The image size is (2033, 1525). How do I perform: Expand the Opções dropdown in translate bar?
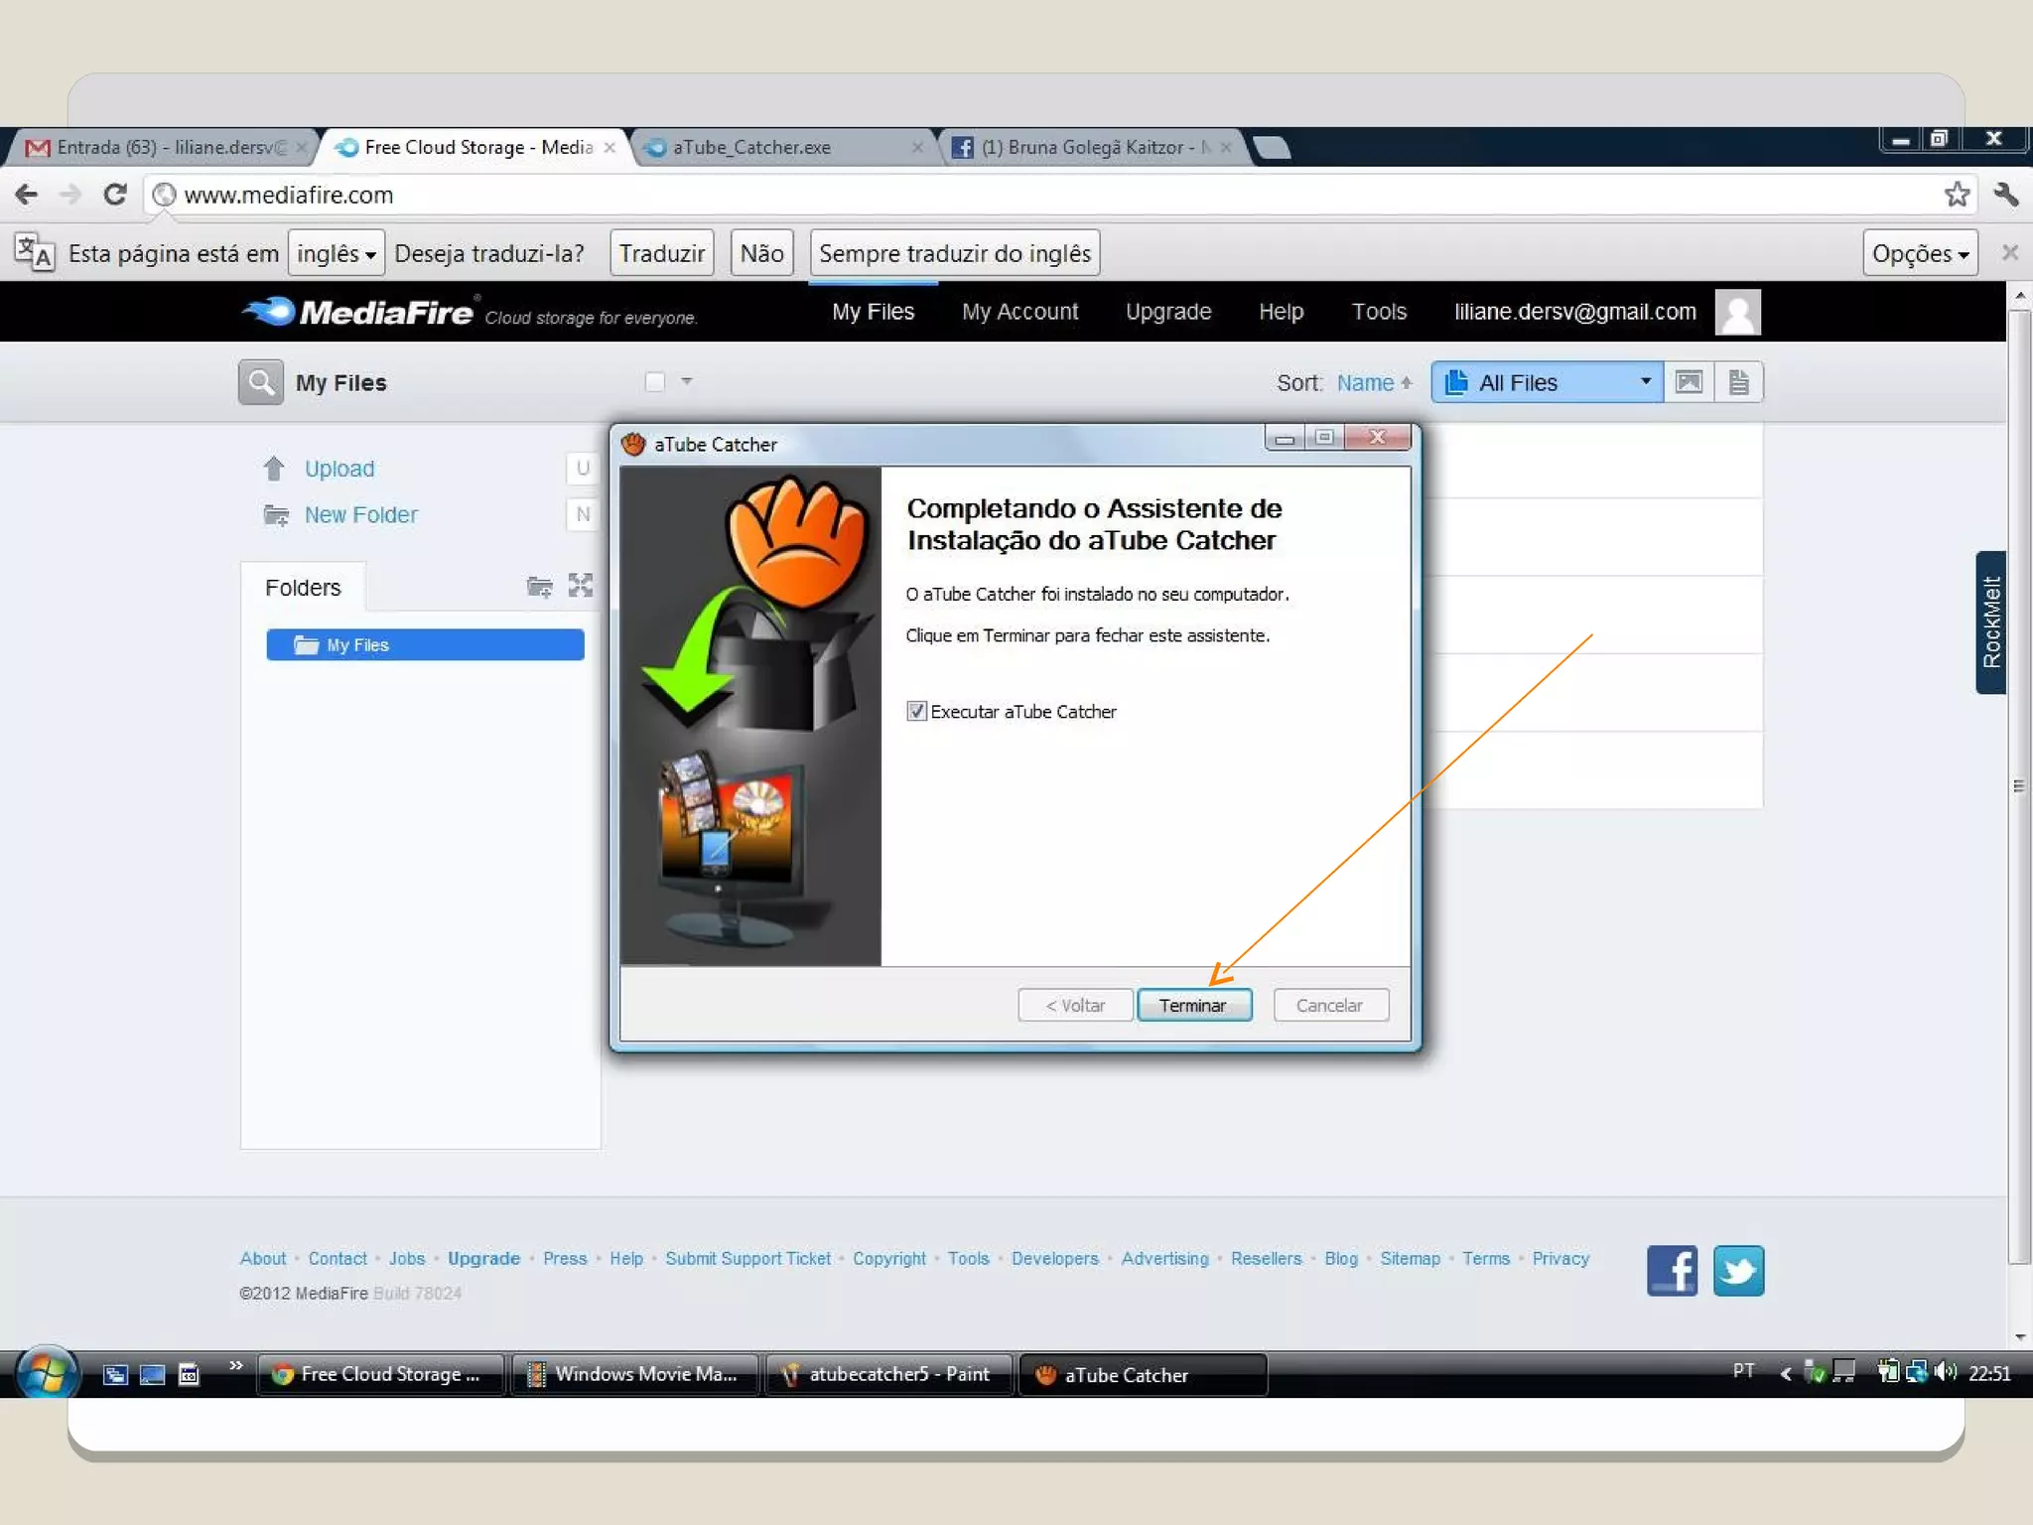point(1919,254)
